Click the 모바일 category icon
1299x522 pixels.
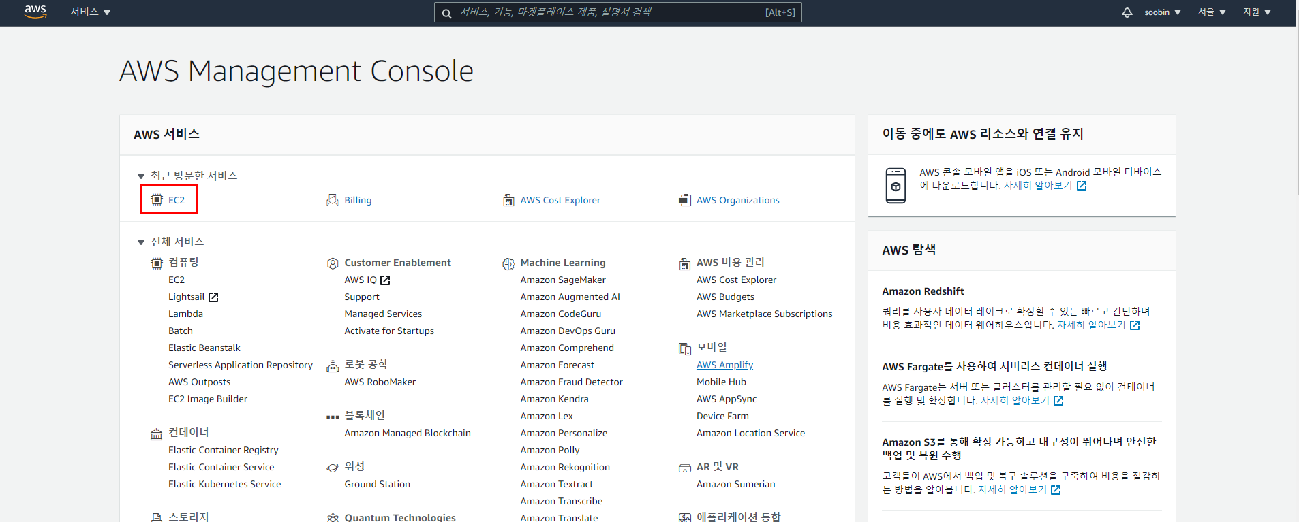[x=685, y=348]
